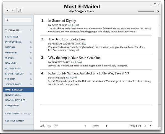This screenshot has width=165, height=134.
Task: Select the Most E-Mailed section
Action: (18, 90)
